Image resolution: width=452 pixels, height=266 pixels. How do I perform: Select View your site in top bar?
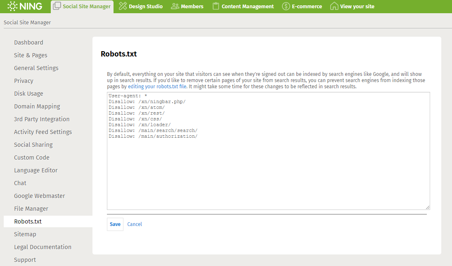click(352, 6)
